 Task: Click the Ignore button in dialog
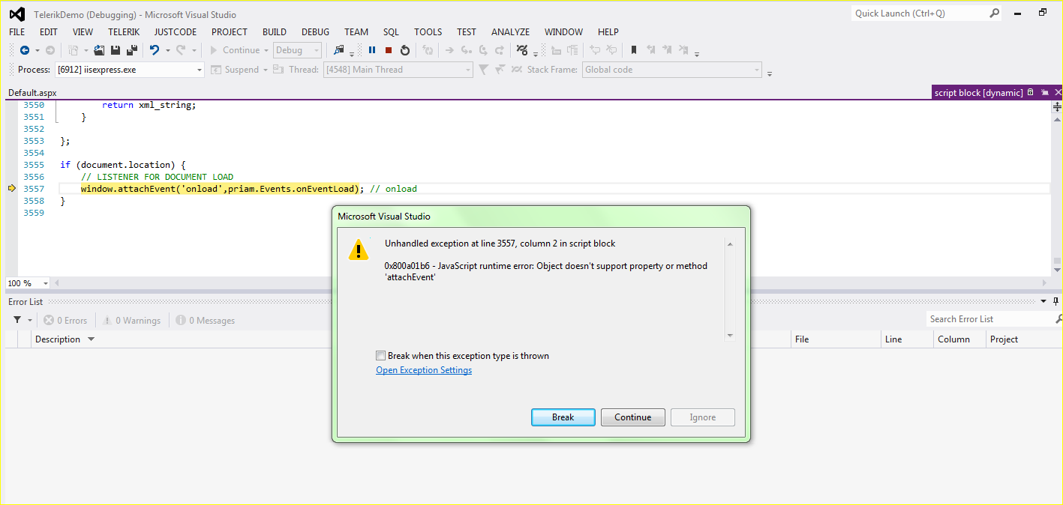coord(703,417)
